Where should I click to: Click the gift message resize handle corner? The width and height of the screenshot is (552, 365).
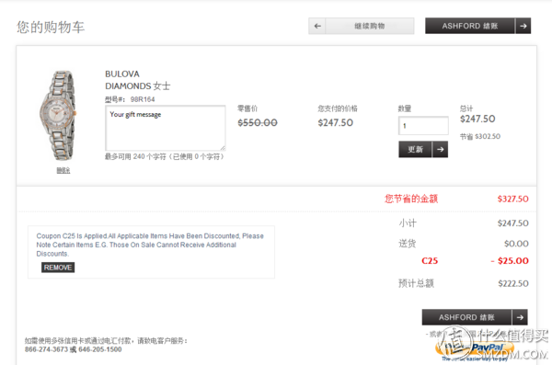tap(223, 148)
